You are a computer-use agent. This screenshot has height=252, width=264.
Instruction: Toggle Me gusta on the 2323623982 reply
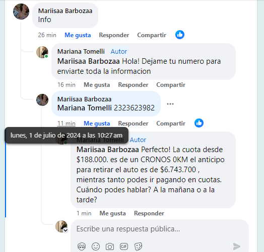(x=97, y=123)
